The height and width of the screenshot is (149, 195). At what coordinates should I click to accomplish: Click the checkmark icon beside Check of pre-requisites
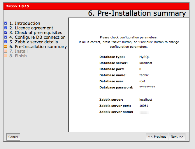coord(6,32)
